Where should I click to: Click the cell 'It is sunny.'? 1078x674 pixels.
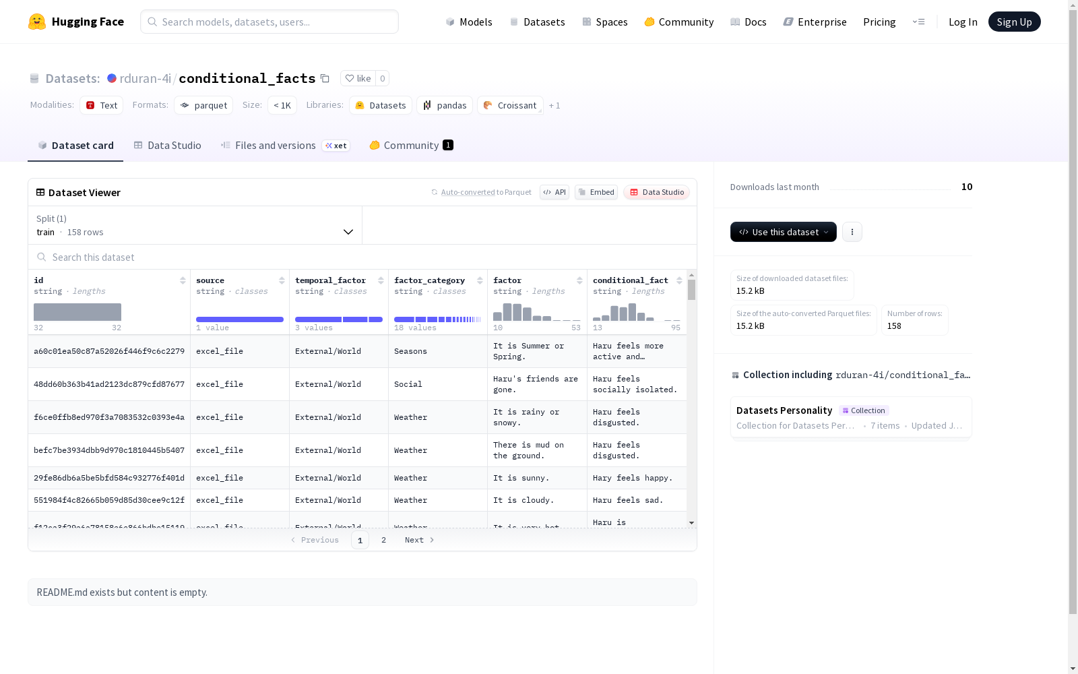tap(538, 478)
